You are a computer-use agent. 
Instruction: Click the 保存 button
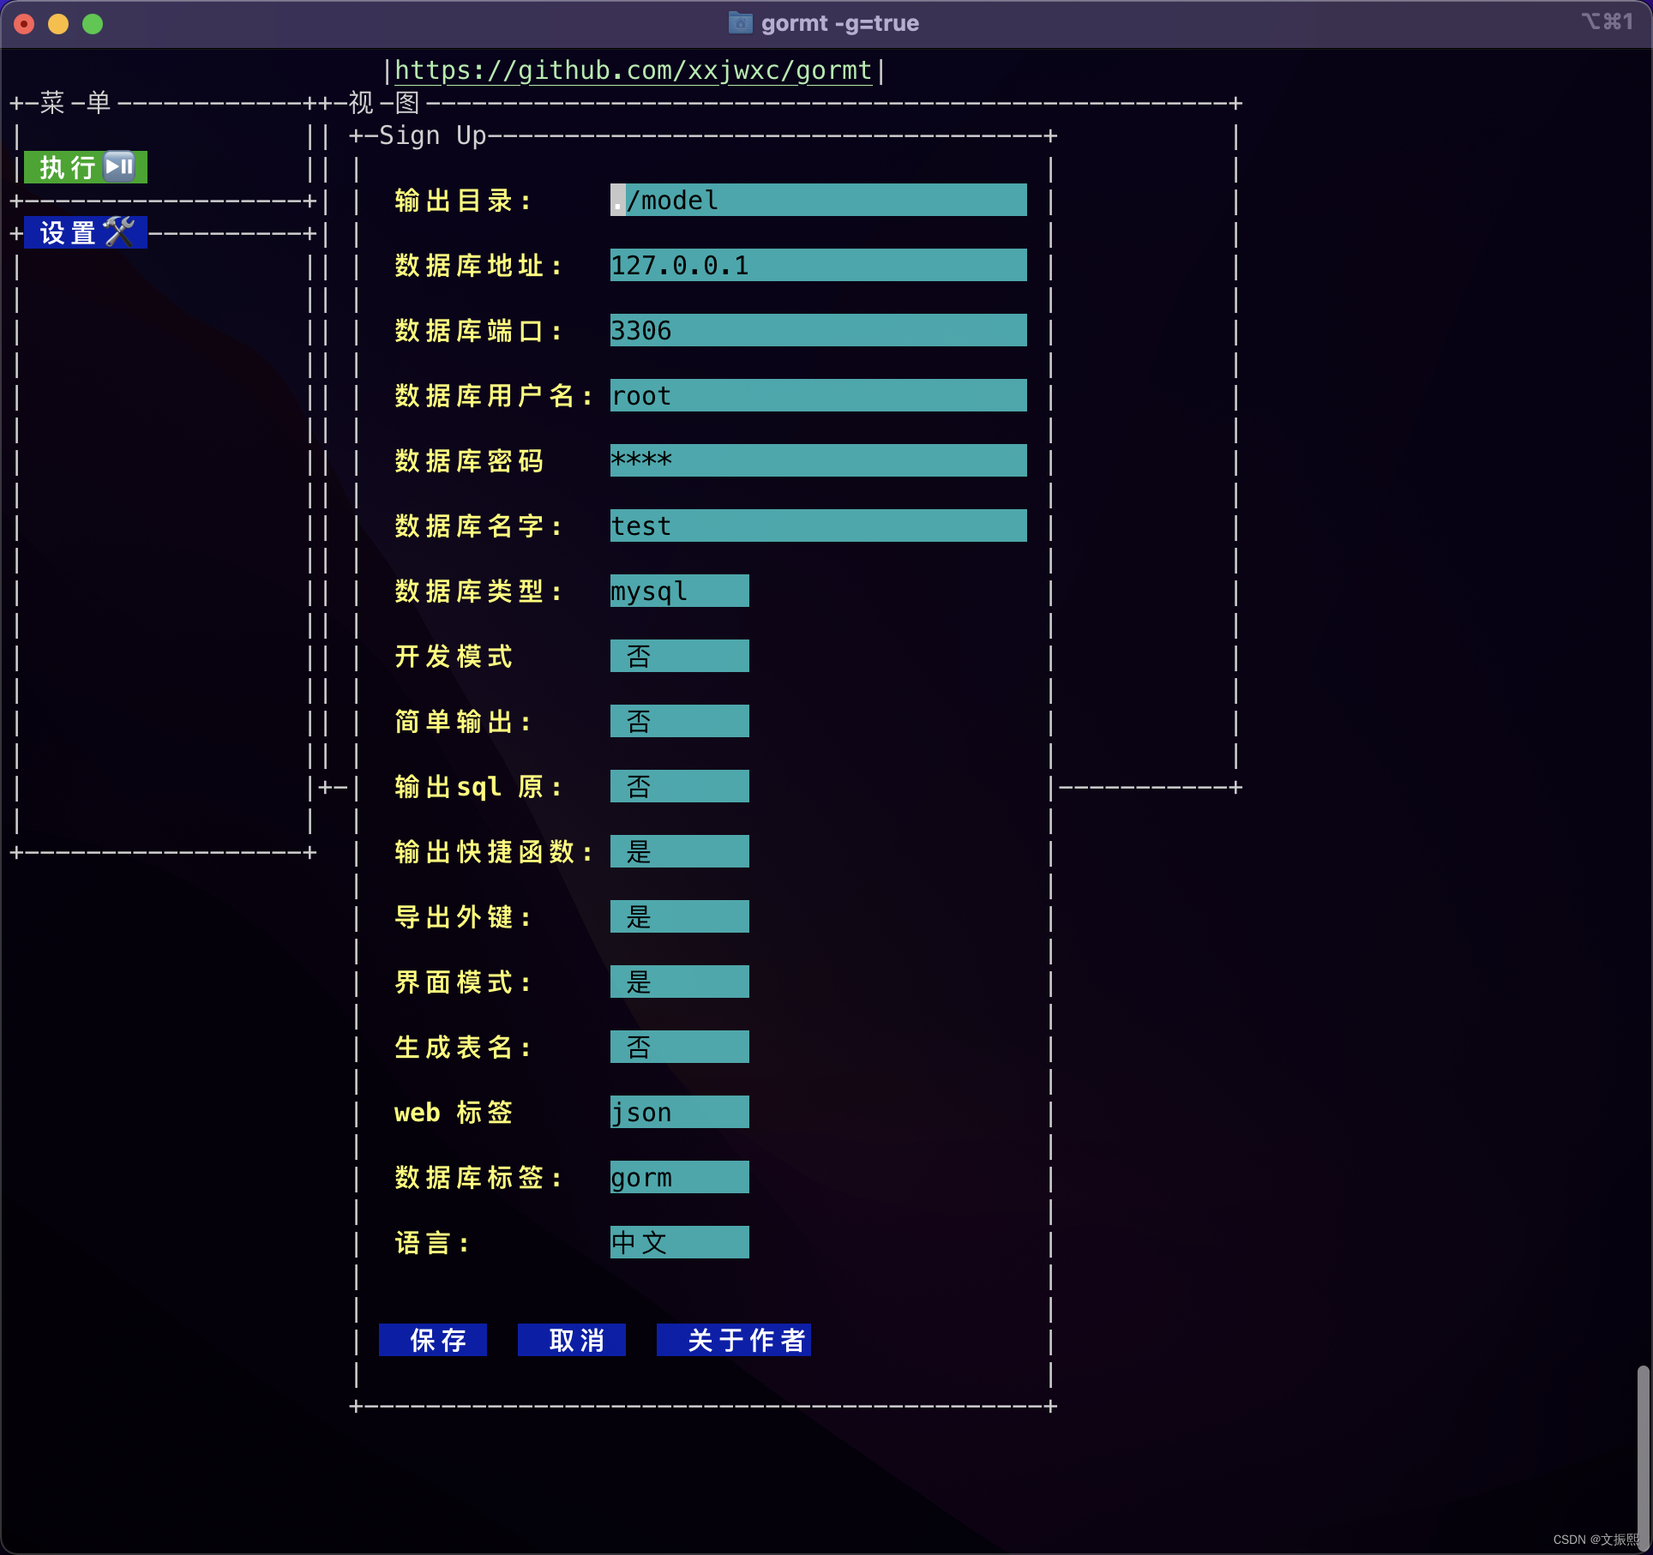pos(433,1340)
